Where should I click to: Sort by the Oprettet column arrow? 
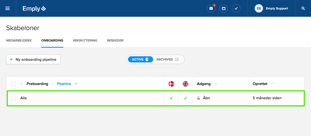(272, 84)
